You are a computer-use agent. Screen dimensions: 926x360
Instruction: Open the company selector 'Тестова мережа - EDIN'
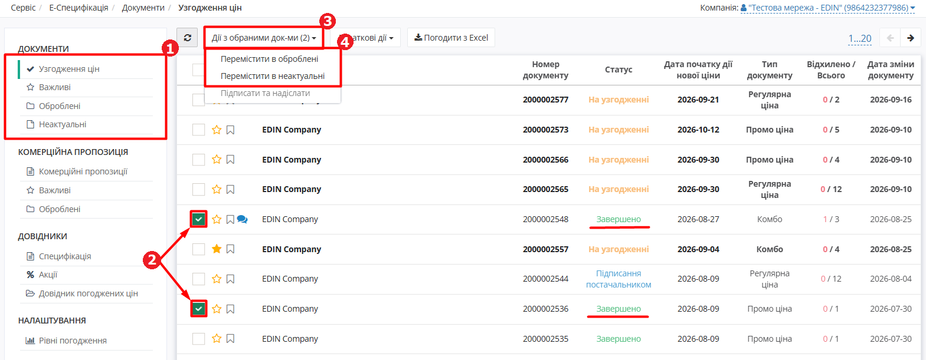828,8
